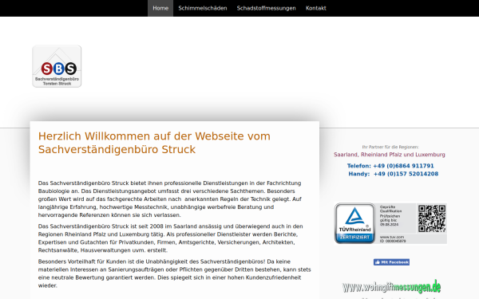This screenshot has width=479, height=299.
Task: Open the wohngiftmessungen.de banner link
Action: point(391,287)
